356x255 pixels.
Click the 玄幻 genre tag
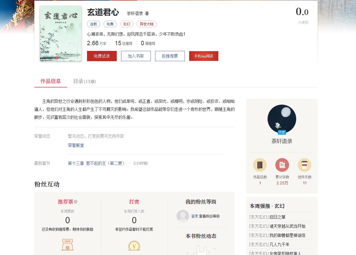click(127, 24)
